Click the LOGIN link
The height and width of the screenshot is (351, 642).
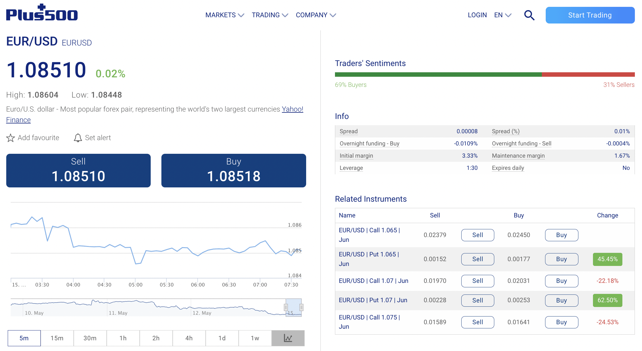[477, 15]
